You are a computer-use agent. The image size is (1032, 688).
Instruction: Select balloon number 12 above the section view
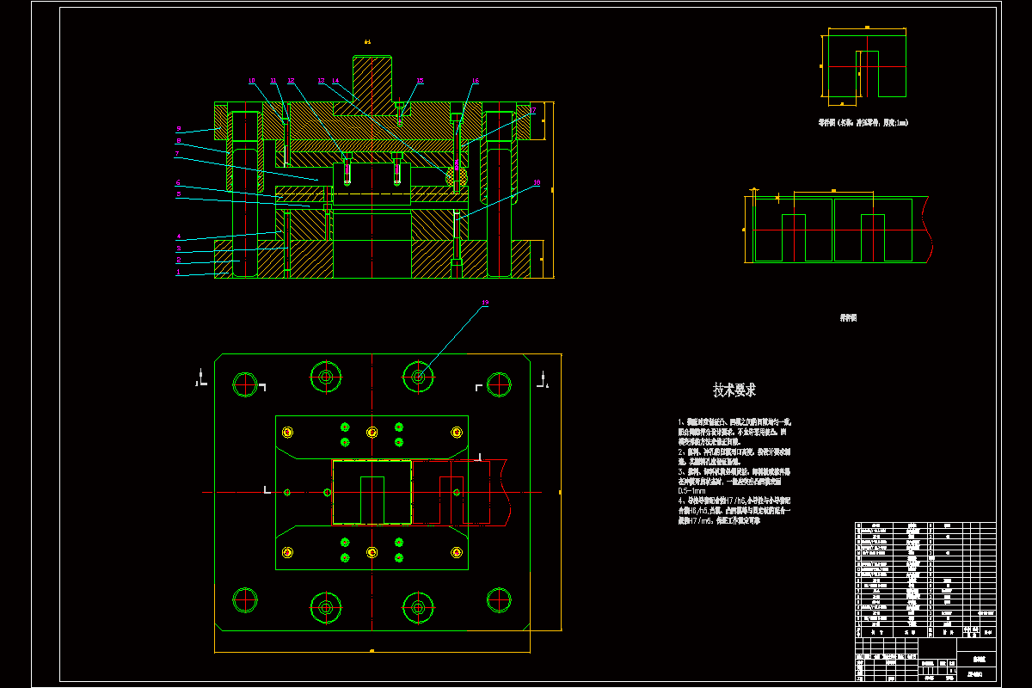pyautogui.click(x=291, y=81)
